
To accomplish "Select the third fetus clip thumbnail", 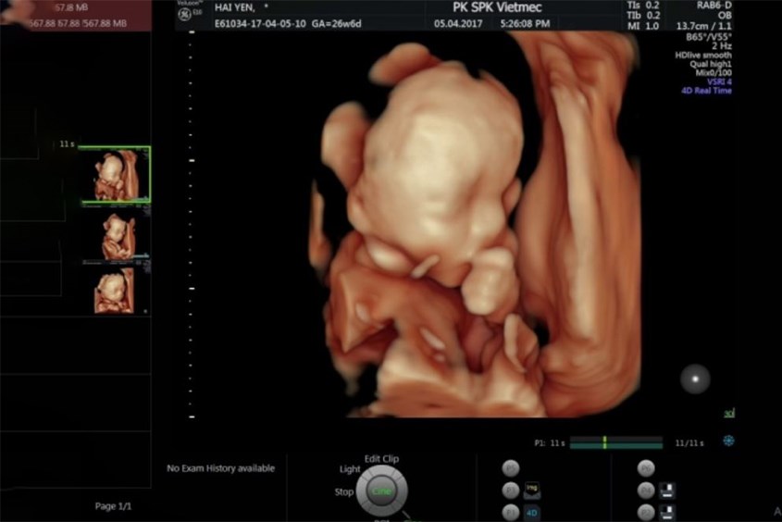I will click(115, 292).
